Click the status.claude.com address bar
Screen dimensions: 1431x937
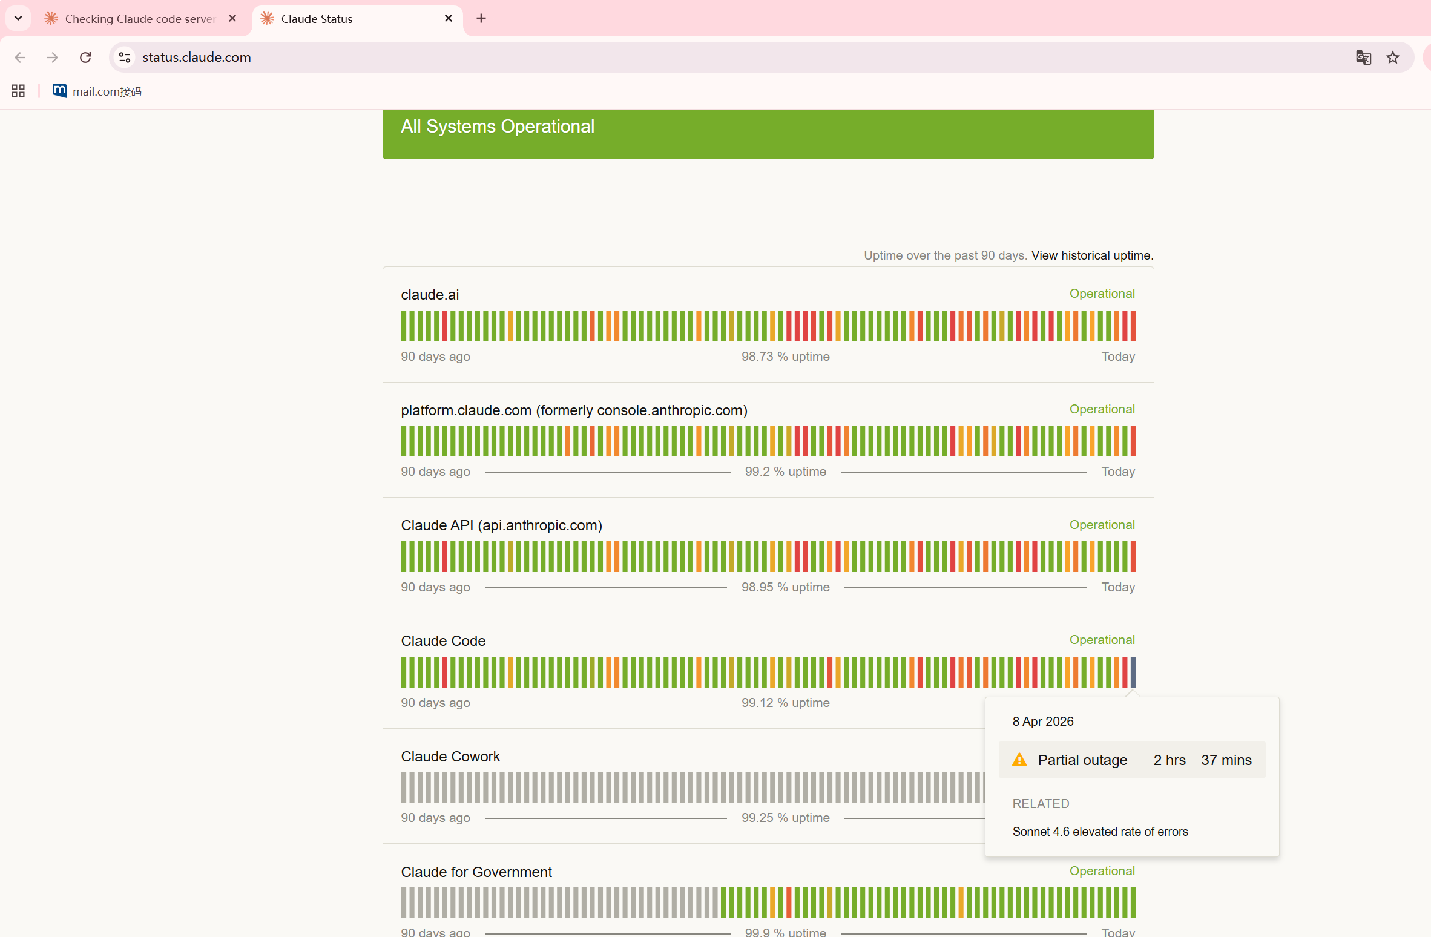click(x=726, y=58)
